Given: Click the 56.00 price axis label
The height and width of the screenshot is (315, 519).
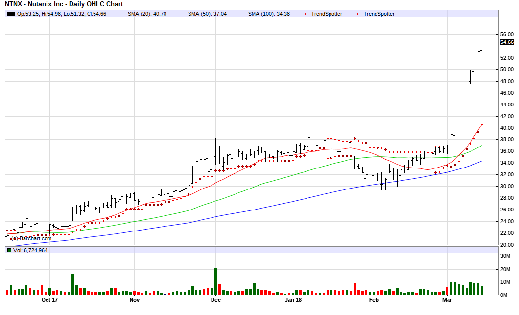Looking at the screenshot, I should coord(507,34).
